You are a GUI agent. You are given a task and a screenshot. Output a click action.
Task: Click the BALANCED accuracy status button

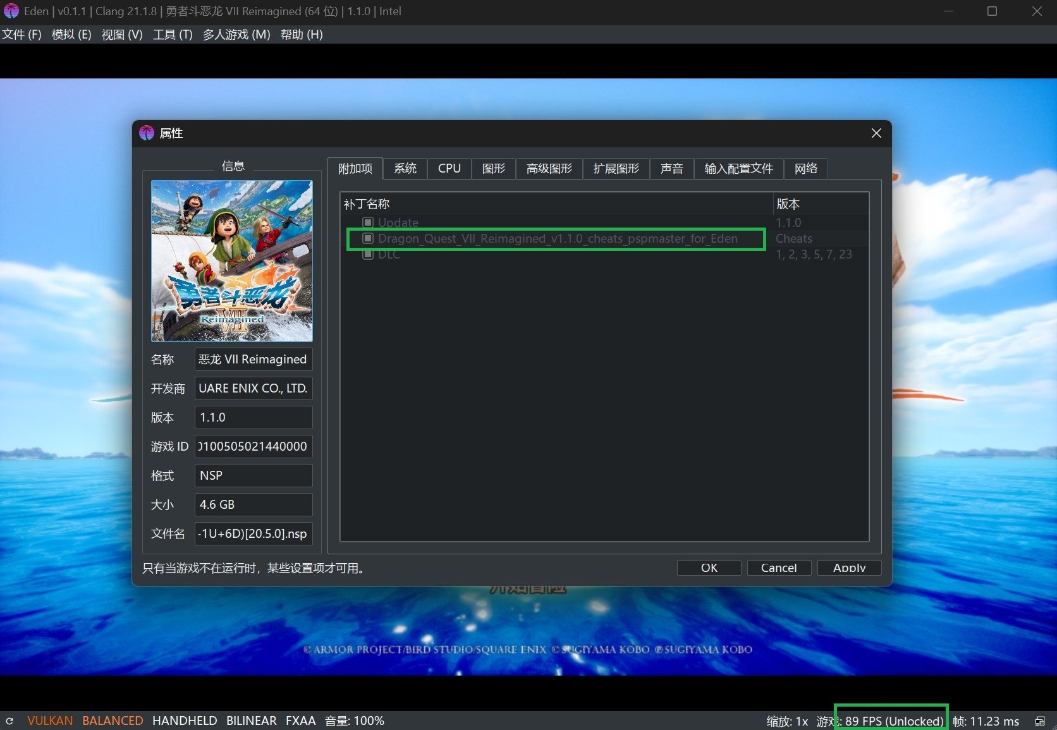[113, 721]
